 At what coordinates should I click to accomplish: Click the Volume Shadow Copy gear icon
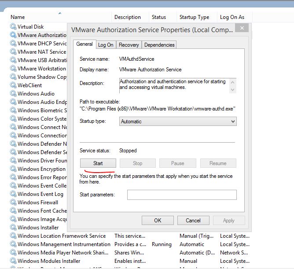(13, 77)
